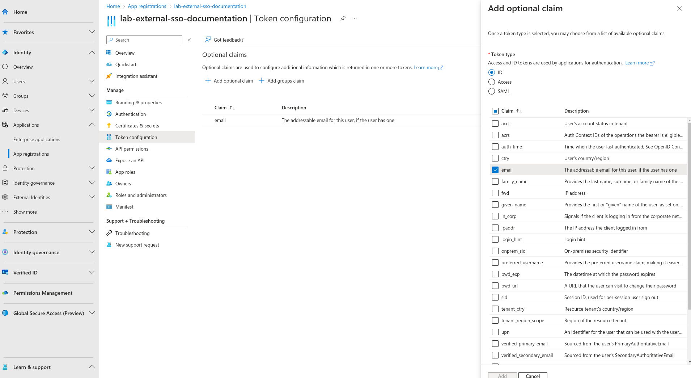Click the Protection lock icon under Identity

[5, 168]
